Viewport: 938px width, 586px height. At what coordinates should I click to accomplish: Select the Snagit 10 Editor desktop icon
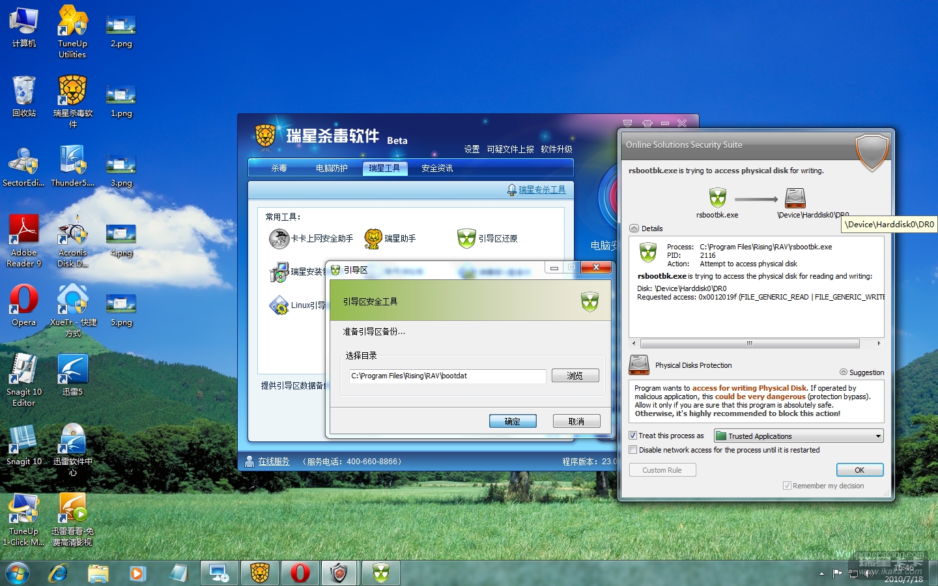[24, 380]
